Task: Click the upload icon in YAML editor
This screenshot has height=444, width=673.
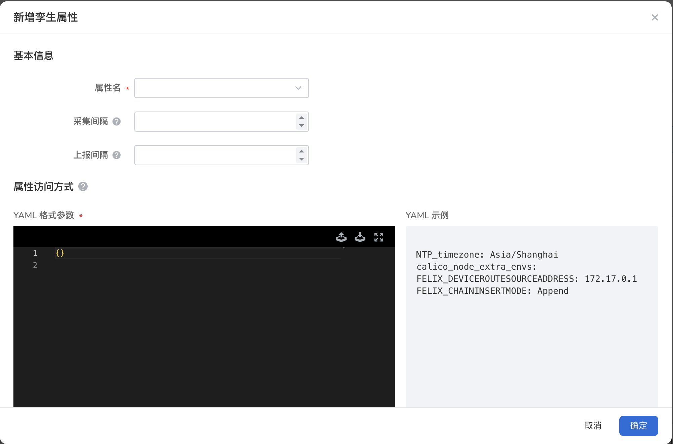Action: pyautogui.click(x=341, y=237)
